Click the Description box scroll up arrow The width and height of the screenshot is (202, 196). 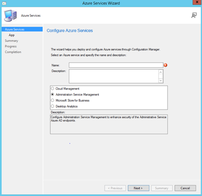[x=161, y=72]
